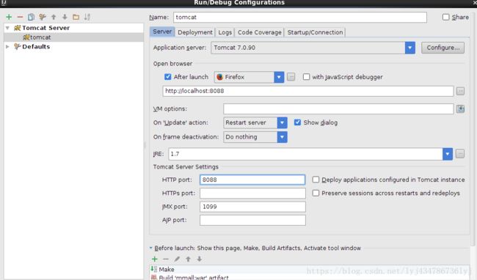This screenshot has width=477, height=280.
Task: Expand the VM options editor
Action: pyautogui.click(x=460, y=108)
